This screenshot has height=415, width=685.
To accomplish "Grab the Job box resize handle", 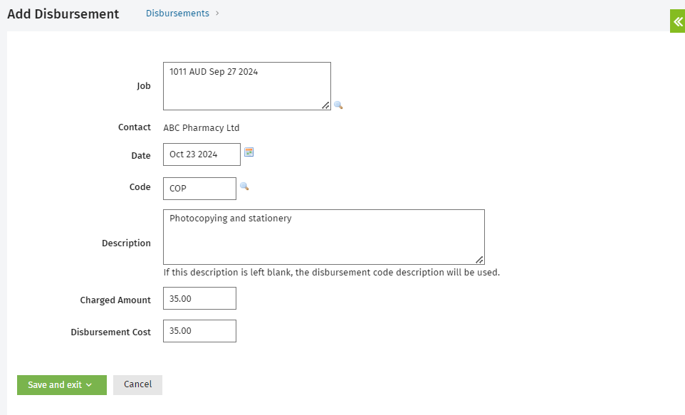I will 326,105.
